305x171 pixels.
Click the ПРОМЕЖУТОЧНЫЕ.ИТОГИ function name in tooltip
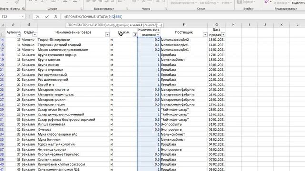click(x=86, y=25)
